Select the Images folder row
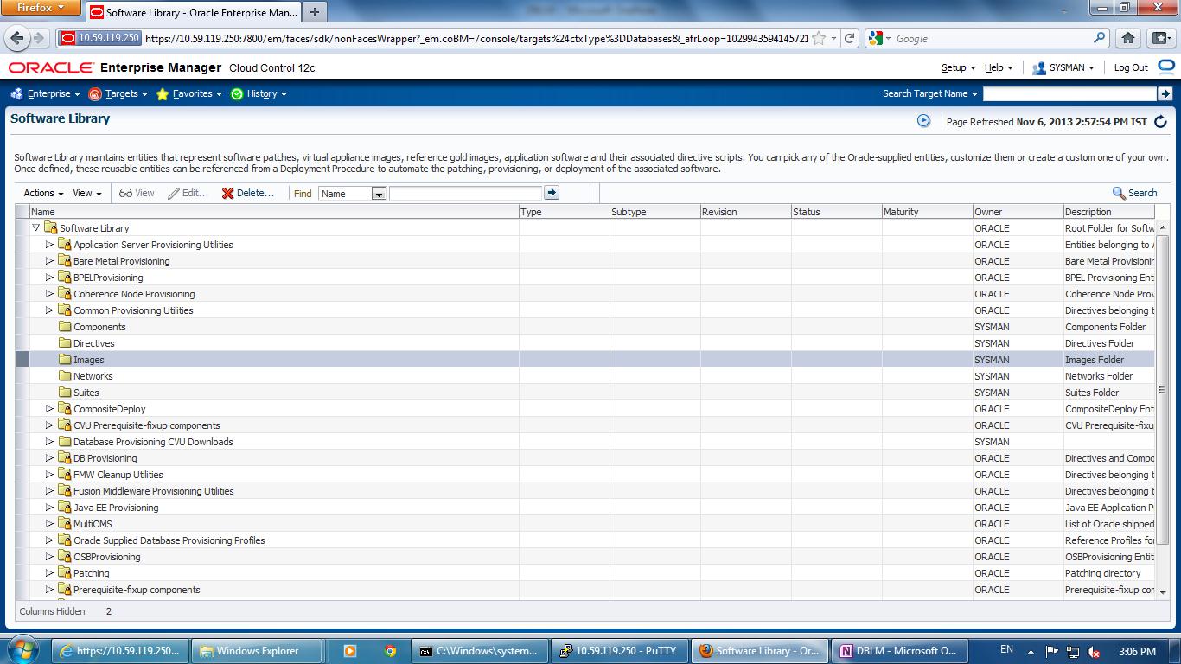 [585, 360]
